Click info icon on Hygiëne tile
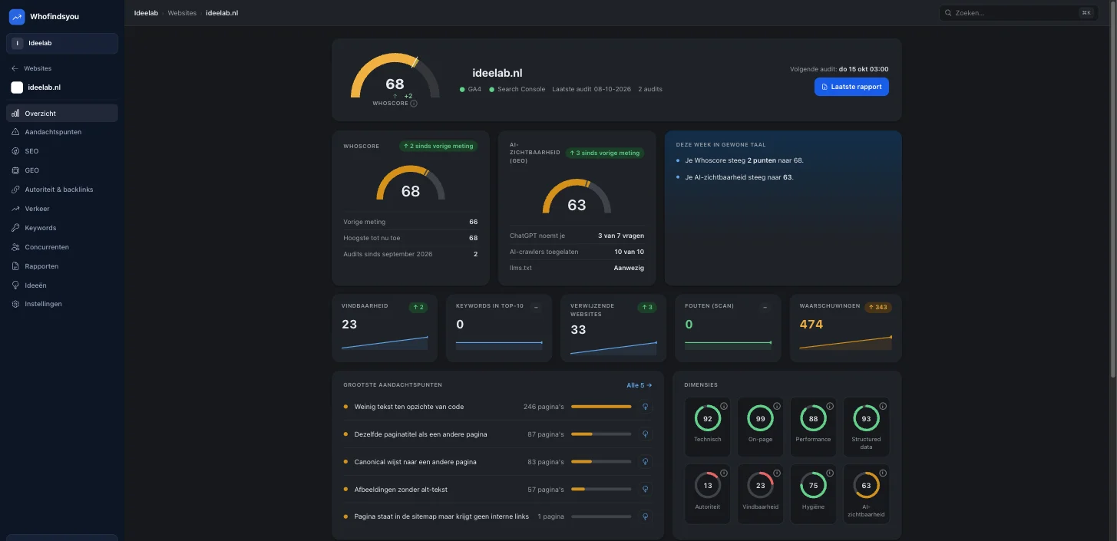This screenshot has height=541, width=1117. pyautogui.click(x=829, y=473)
